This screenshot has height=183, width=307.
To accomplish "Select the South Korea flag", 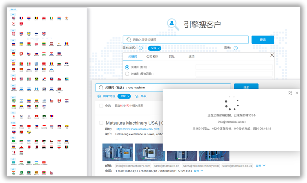I will click(21, 116).
